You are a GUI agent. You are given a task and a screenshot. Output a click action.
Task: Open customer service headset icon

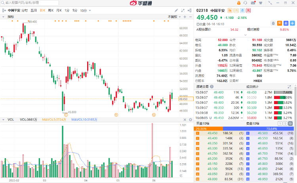click(x=245, y=3)
